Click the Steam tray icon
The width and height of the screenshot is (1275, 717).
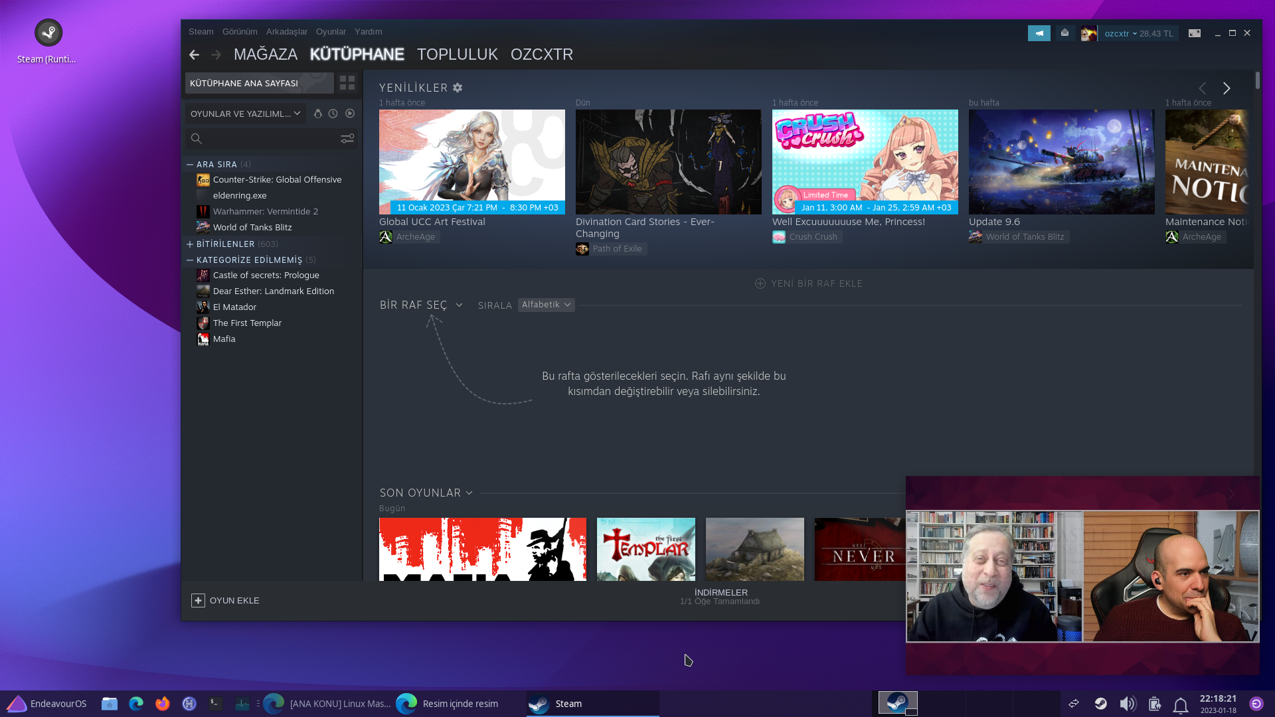tap(1101, 704)
